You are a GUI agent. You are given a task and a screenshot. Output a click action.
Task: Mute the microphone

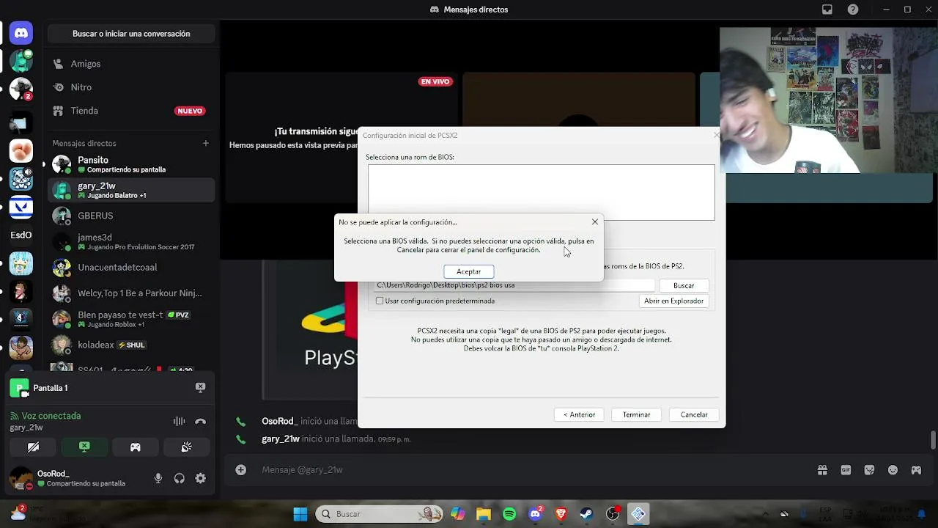(158, 478)
